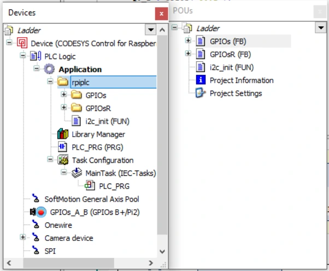Click the Onewire device icon
329x271 pixels.
click(36, 224)
